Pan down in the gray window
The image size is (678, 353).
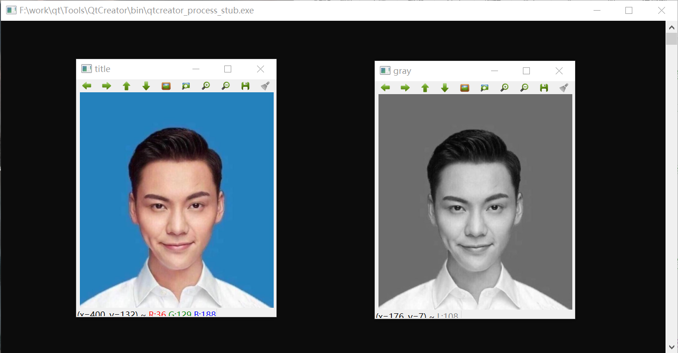click(445, 88)
